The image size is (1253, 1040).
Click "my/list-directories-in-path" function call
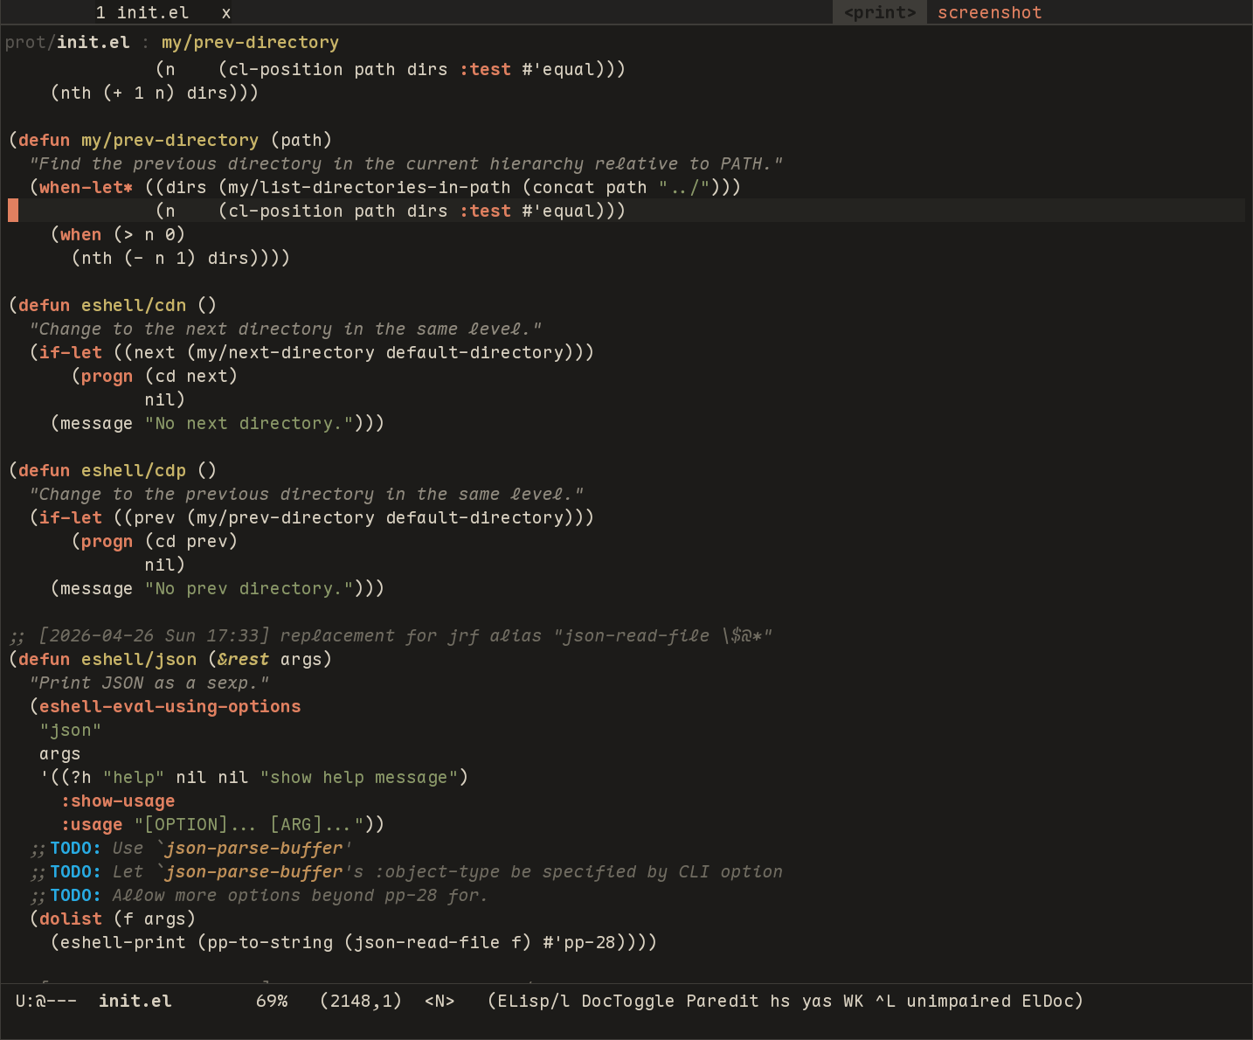pyautogui.click(x=370, y=187)
